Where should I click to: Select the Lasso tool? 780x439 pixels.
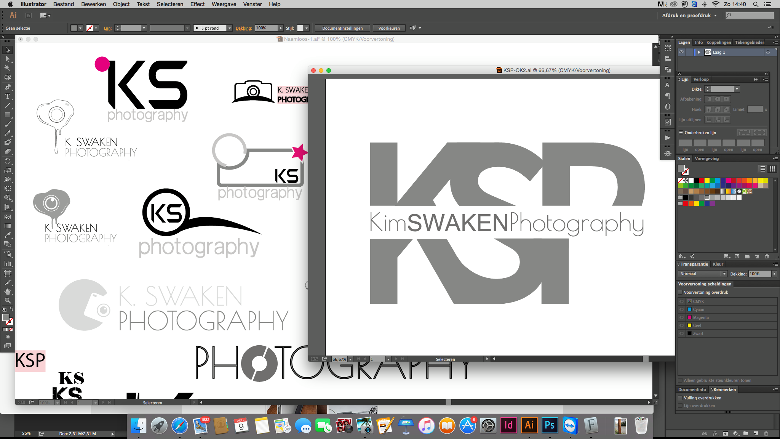tap(7, 77)
